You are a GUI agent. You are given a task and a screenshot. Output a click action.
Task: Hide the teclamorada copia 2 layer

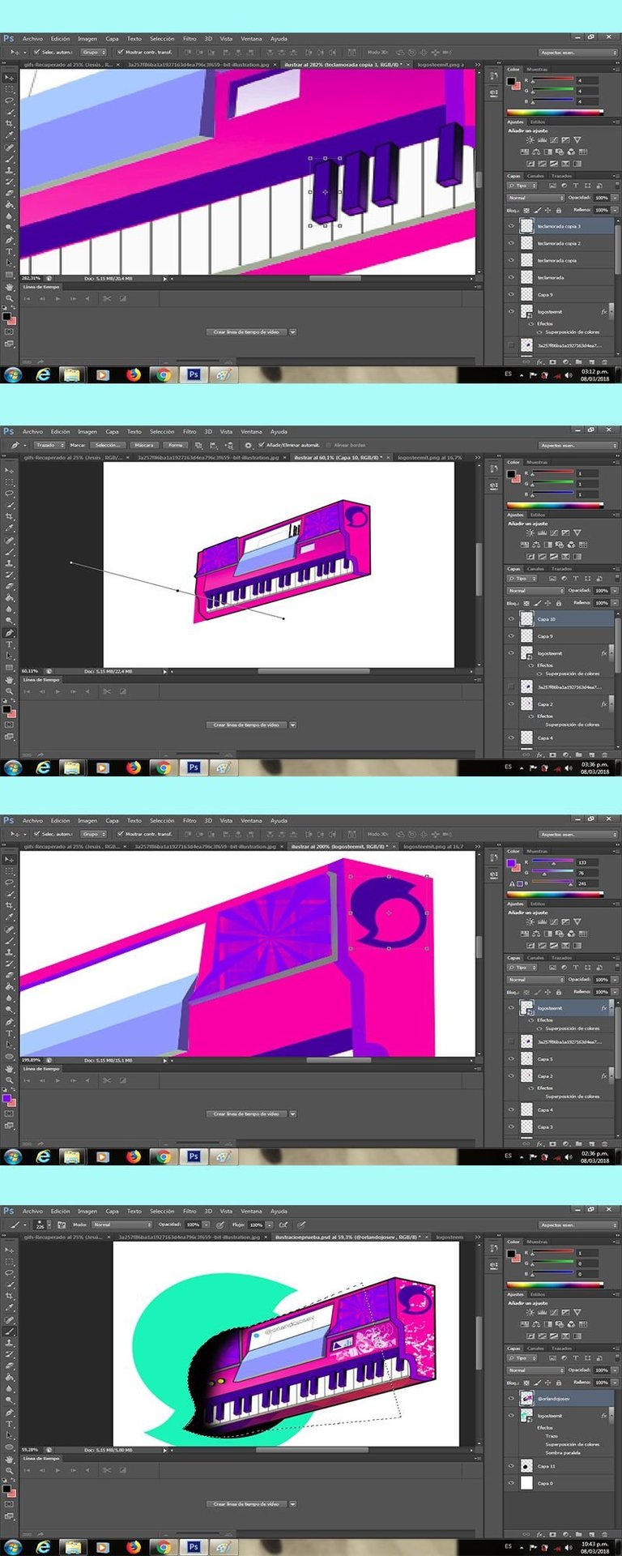click(511, 243)
